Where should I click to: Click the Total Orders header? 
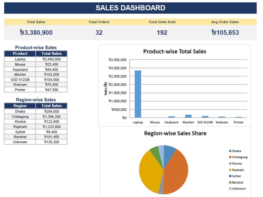tap(99, 22)
